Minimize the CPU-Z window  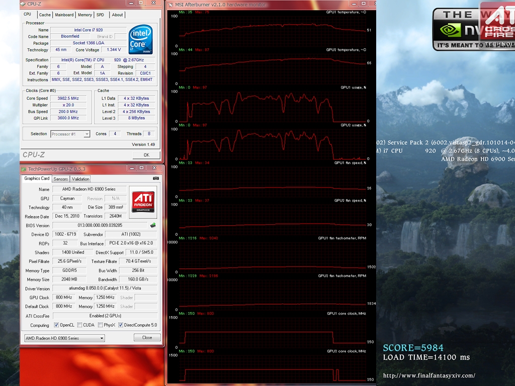click(x=131, y=3)
